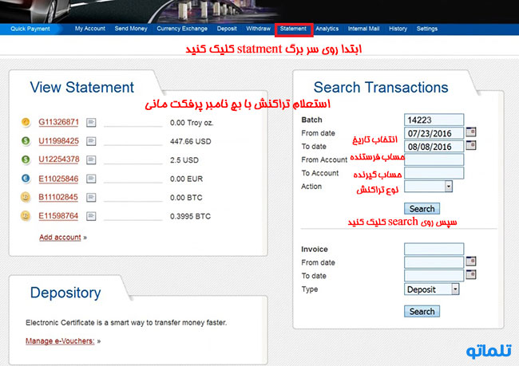Click Search button under Batch section
This screenshot has height=366, width=519.
point(422,209)
